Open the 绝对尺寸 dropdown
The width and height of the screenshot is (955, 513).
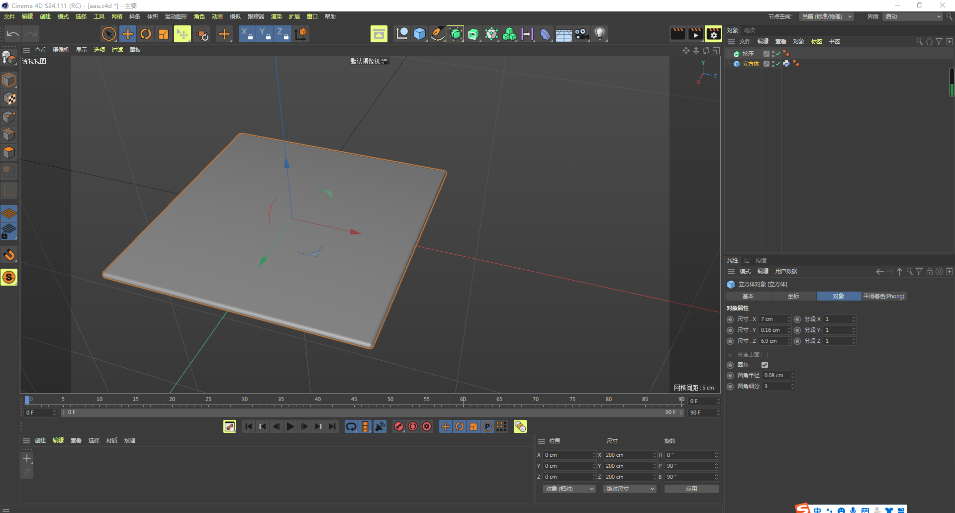pyautogui.click(x=630, y=489)
